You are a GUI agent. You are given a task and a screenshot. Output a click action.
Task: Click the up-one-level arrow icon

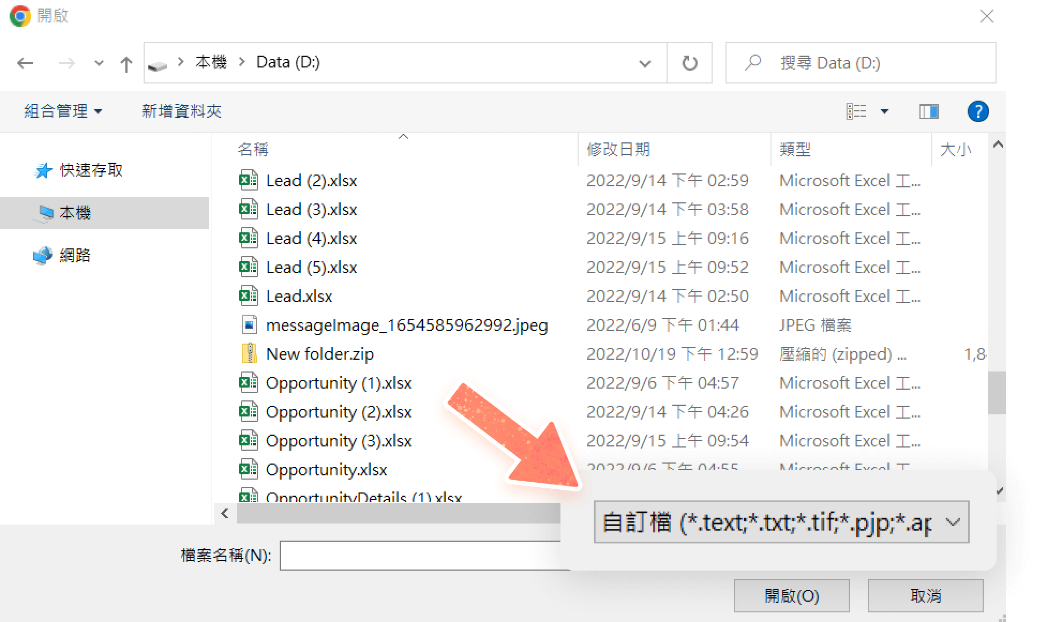coord(126,64)
